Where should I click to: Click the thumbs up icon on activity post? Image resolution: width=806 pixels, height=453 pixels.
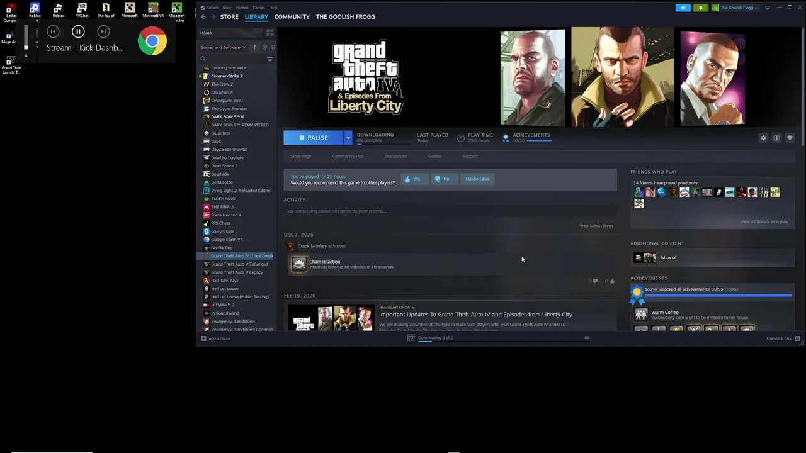[612, 281]
